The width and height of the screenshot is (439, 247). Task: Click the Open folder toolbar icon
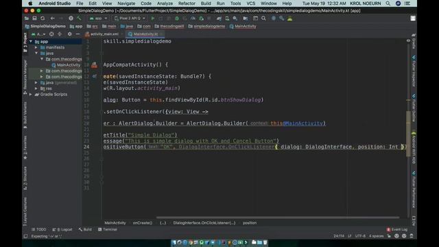[27, 19]
